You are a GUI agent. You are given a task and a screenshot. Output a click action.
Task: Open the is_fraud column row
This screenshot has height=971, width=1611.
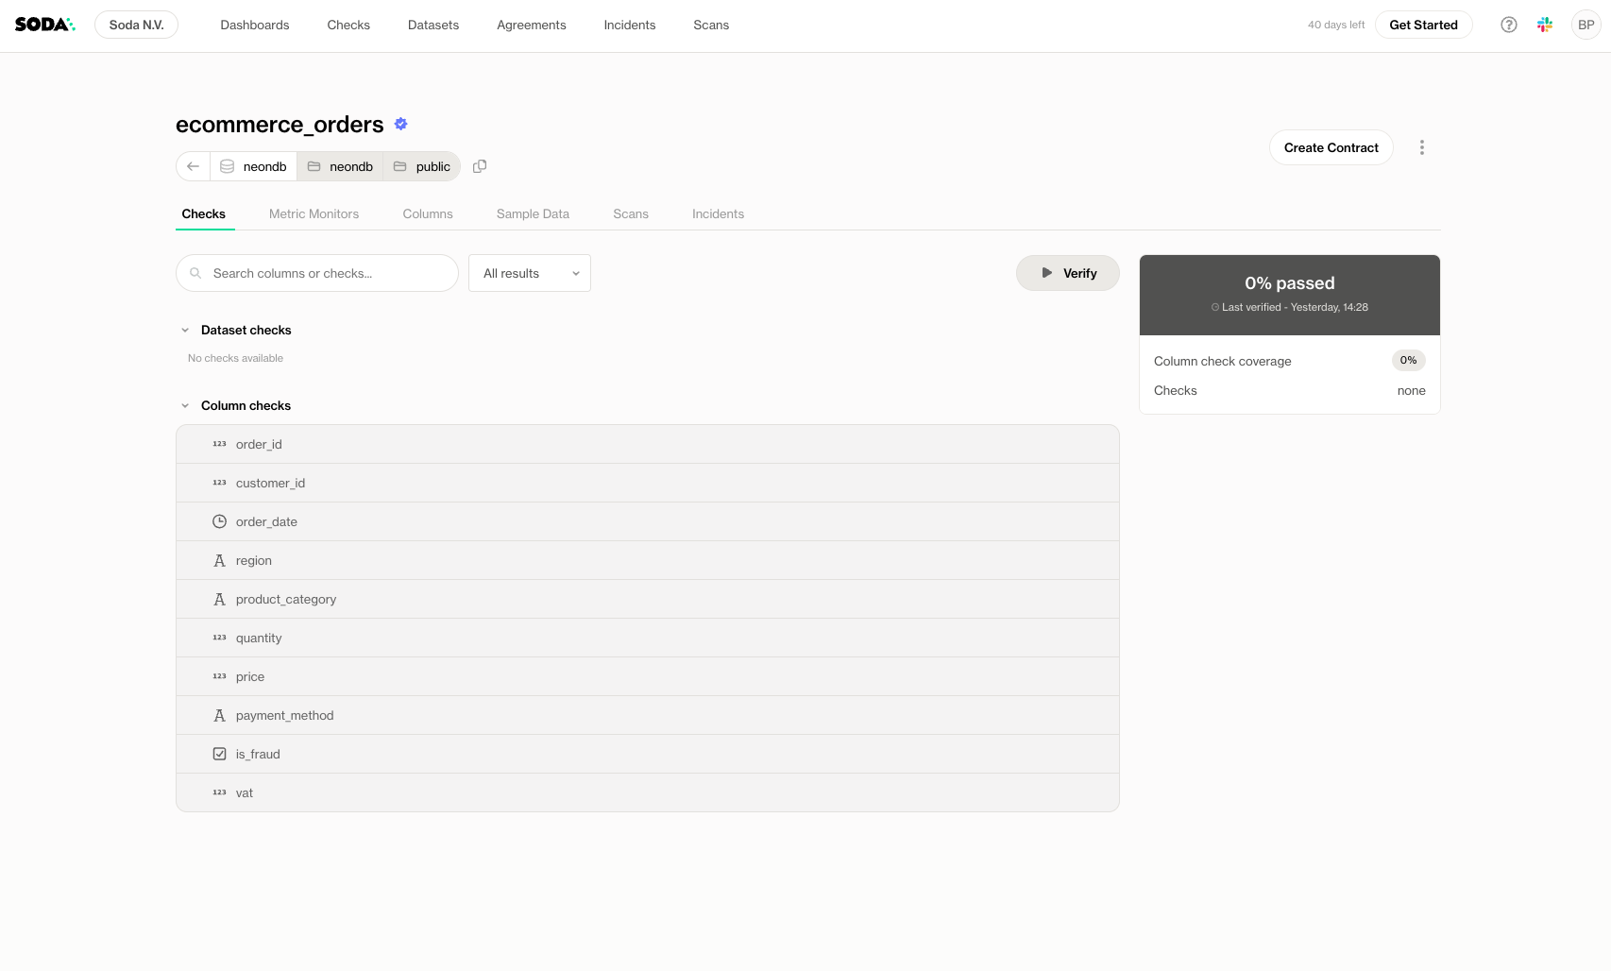click(x=648, y=754)
